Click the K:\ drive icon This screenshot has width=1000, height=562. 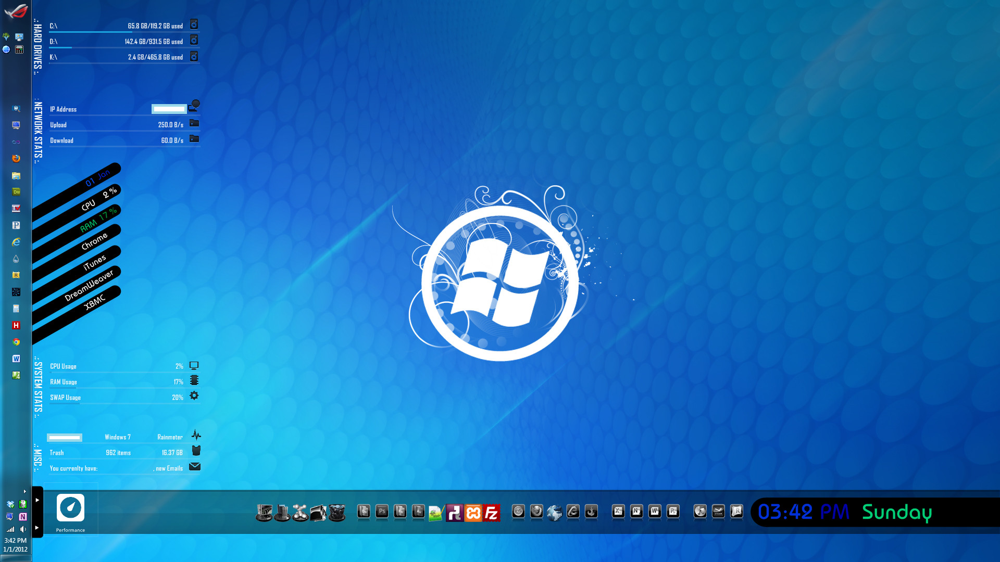[194, 56]
